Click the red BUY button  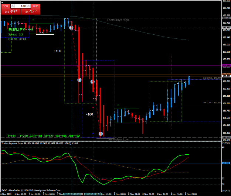tap(35, 6)
